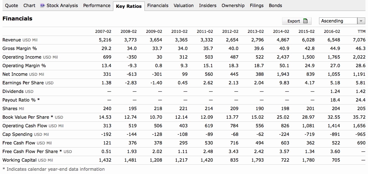Open the Ascending sort order dropdown
368x174 pixels.
click(x=338, y=21)
